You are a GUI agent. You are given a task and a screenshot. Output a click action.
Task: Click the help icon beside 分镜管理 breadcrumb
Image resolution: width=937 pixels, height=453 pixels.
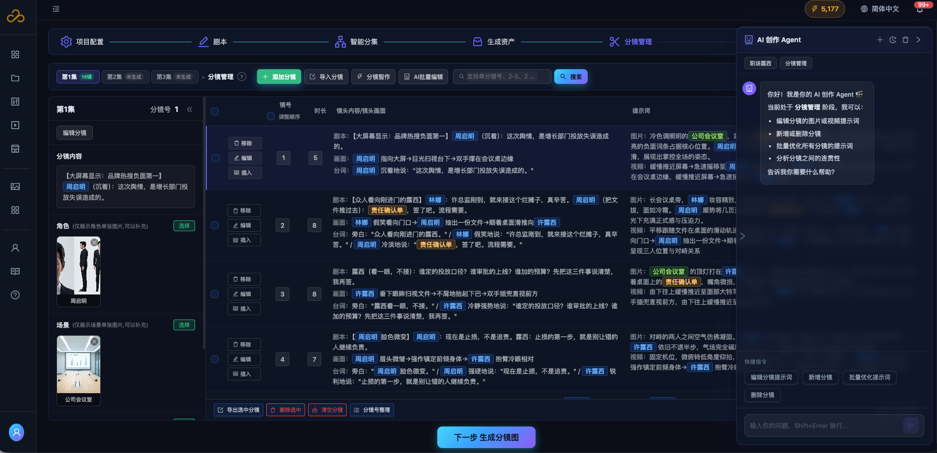tap(242, 77)
